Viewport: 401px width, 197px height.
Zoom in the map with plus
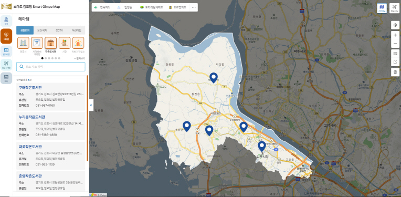click(x=395, y=35)
